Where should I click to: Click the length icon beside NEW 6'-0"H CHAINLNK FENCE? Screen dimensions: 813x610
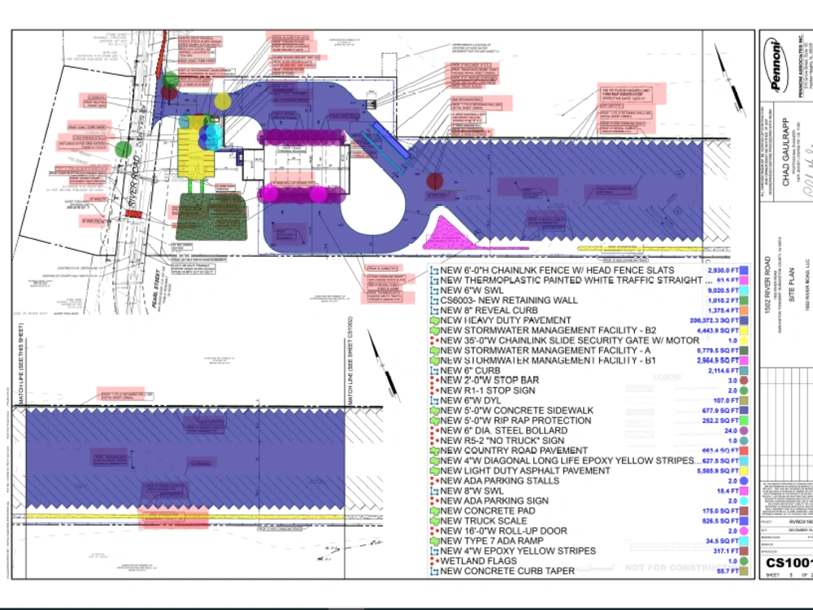pyautogui.click(x=434, y=270)
